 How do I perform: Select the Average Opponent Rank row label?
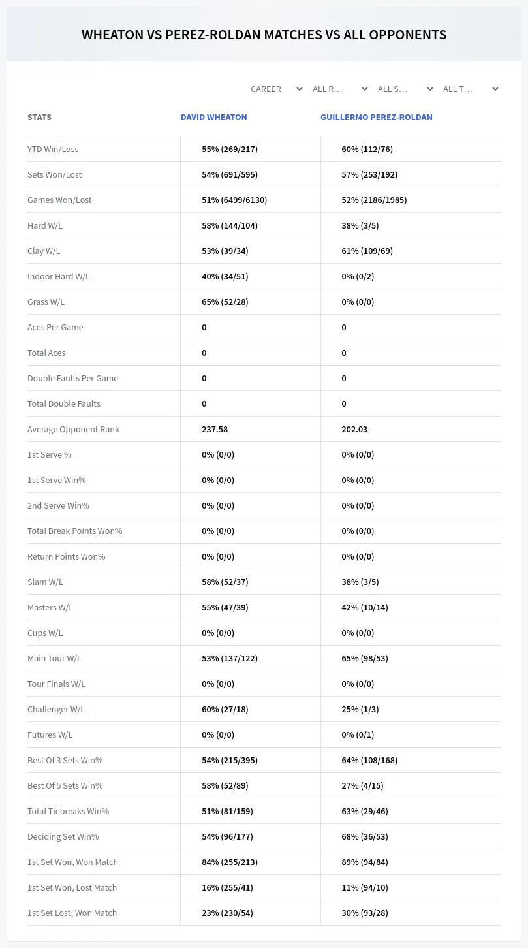pos(73,429)
